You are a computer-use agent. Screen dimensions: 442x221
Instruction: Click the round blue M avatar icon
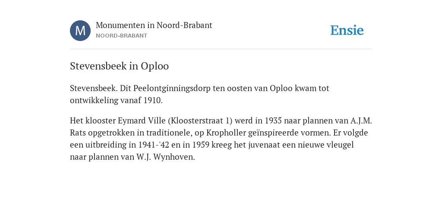80,31
